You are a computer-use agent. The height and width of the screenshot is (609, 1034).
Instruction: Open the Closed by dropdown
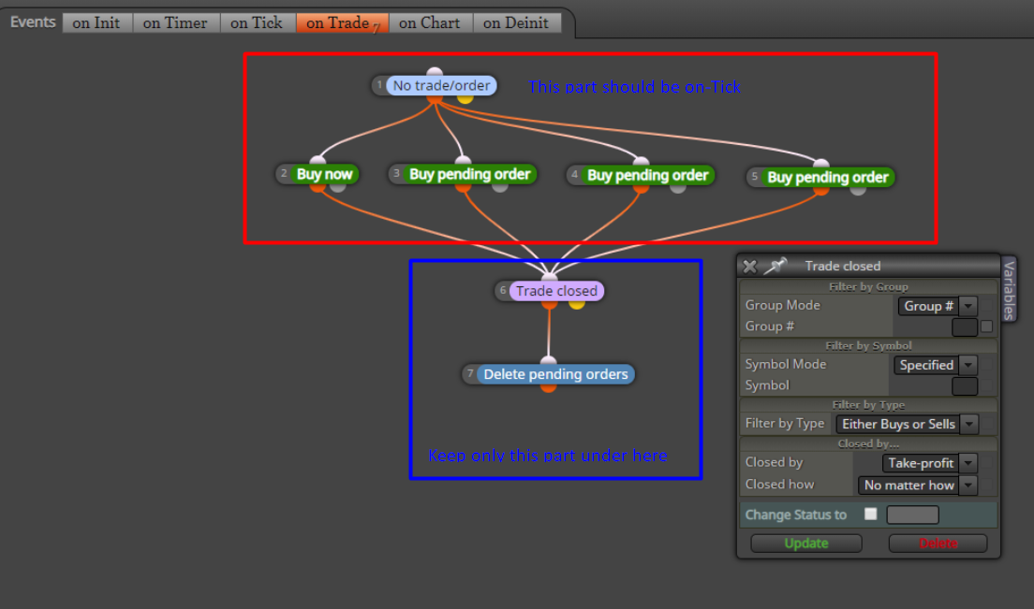tap(930, 463)
